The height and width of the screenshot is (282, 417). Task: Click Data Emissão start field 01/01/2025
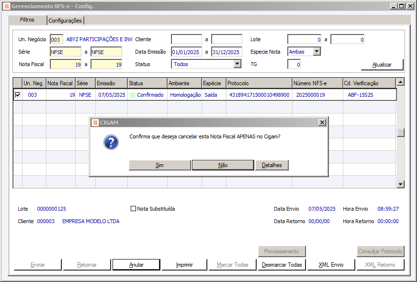point(186,52)
